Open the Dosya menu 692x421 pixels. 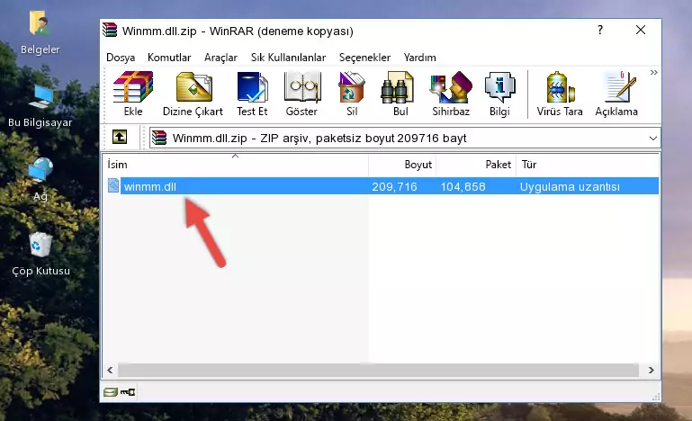[121, 58]
